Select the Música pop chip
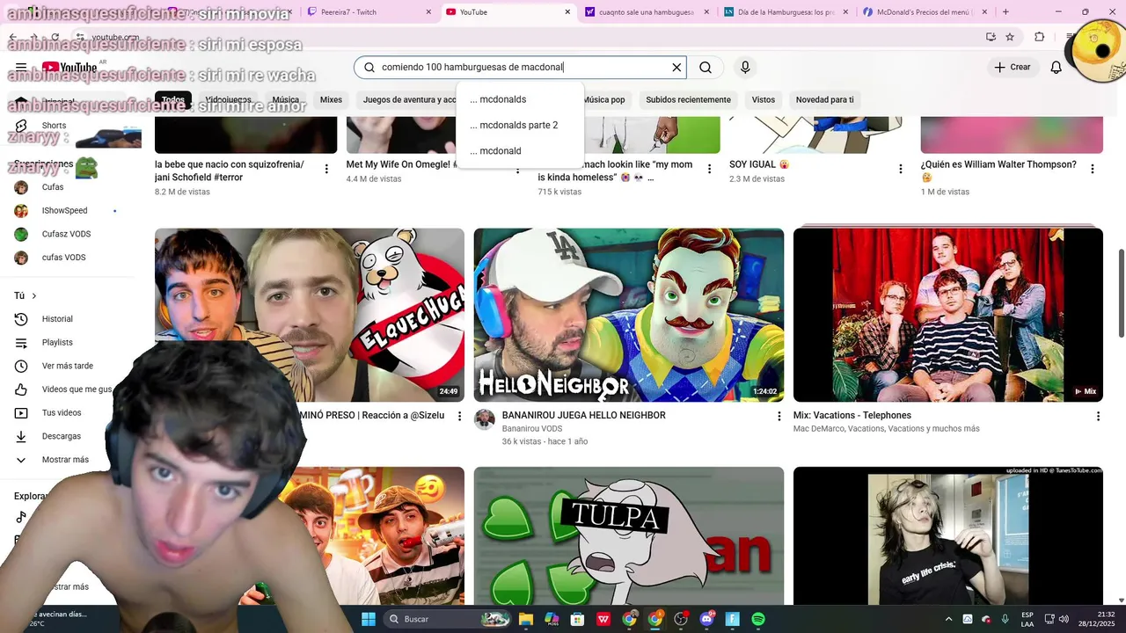1126x633 pixels. [604, 100]
